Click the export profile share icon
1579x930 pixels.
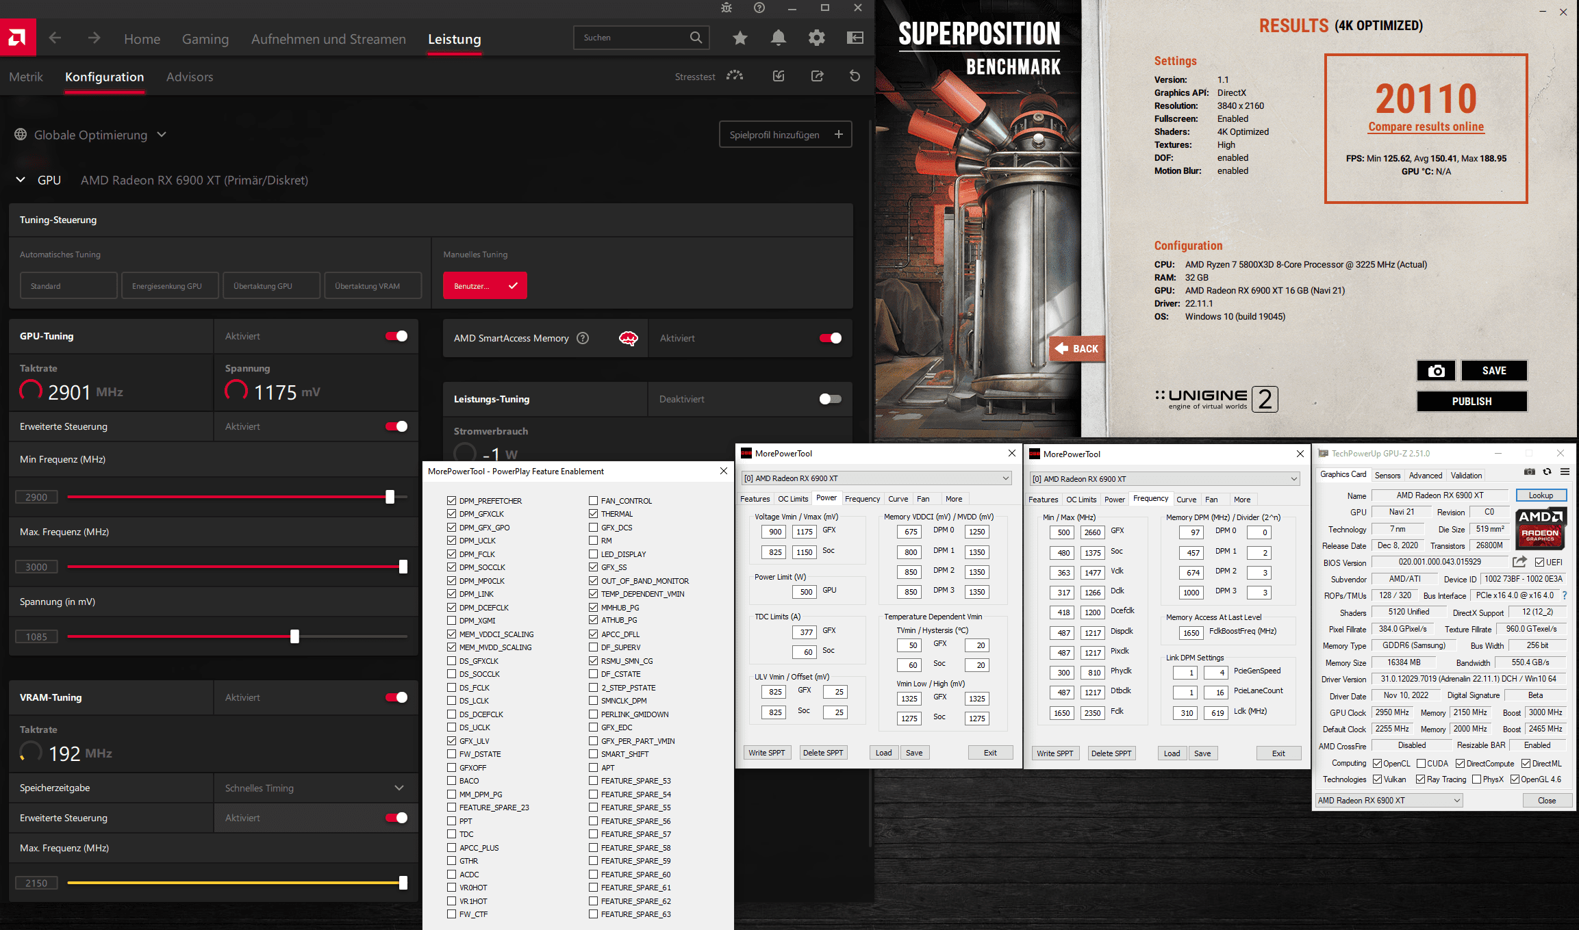tap(817, 76)
